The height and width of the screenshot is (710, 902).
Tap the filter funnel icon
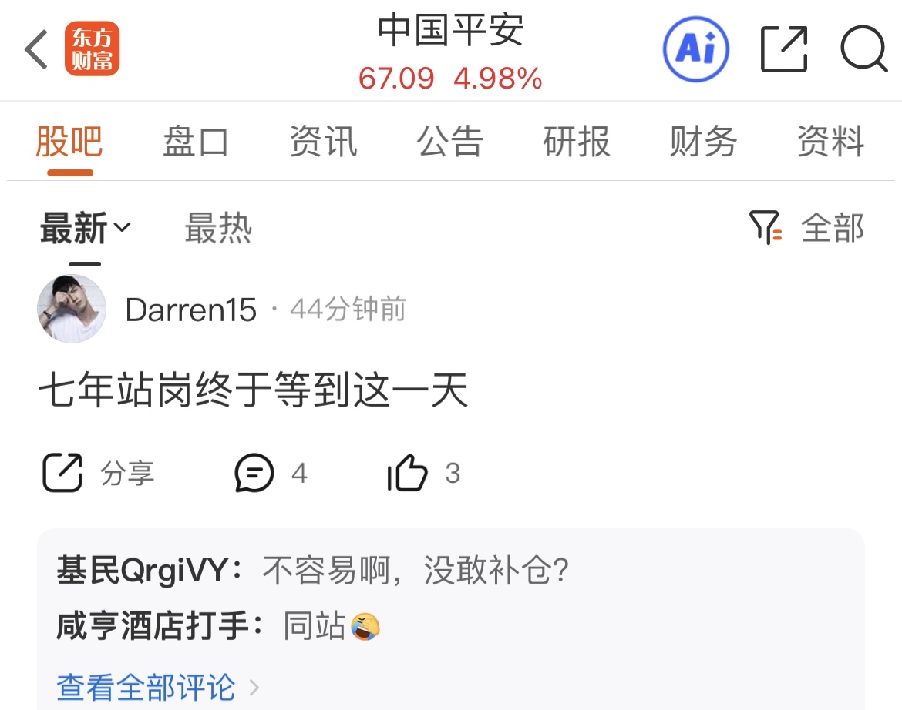765,227
